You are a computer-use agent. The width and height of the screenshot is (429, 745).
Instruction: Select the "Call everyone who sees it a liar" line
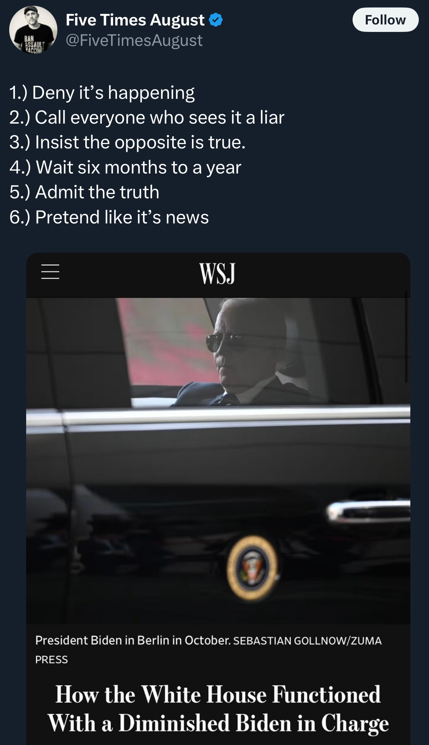[147, 117]
